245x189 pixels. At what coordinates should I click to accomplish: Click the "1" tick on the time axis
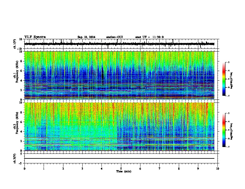[x=44, y=169]
